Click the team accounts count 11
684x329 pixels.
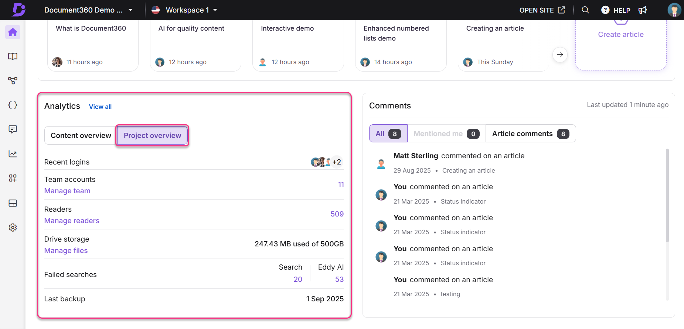click(x=341, y=184)
